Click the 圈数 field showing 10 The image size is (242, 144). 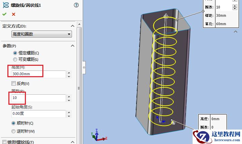(39, 98)
